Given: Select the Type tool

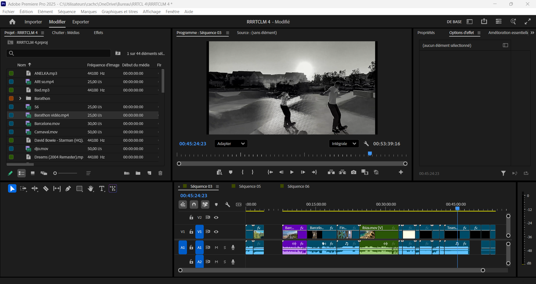Looking at the screenshot, I should pos(101,189).
